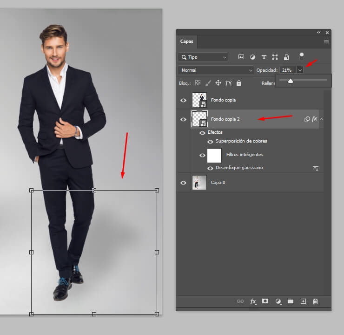The height and width of the screenshot is (335, 344).
Task: Switch to the Capas tab
Action: [187, 41]
